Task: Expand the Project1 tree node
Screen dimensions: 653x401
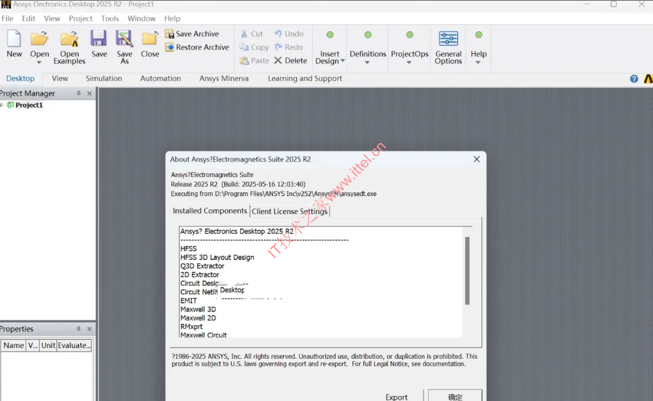Action: pyautogui.click(x=2, y=105)
